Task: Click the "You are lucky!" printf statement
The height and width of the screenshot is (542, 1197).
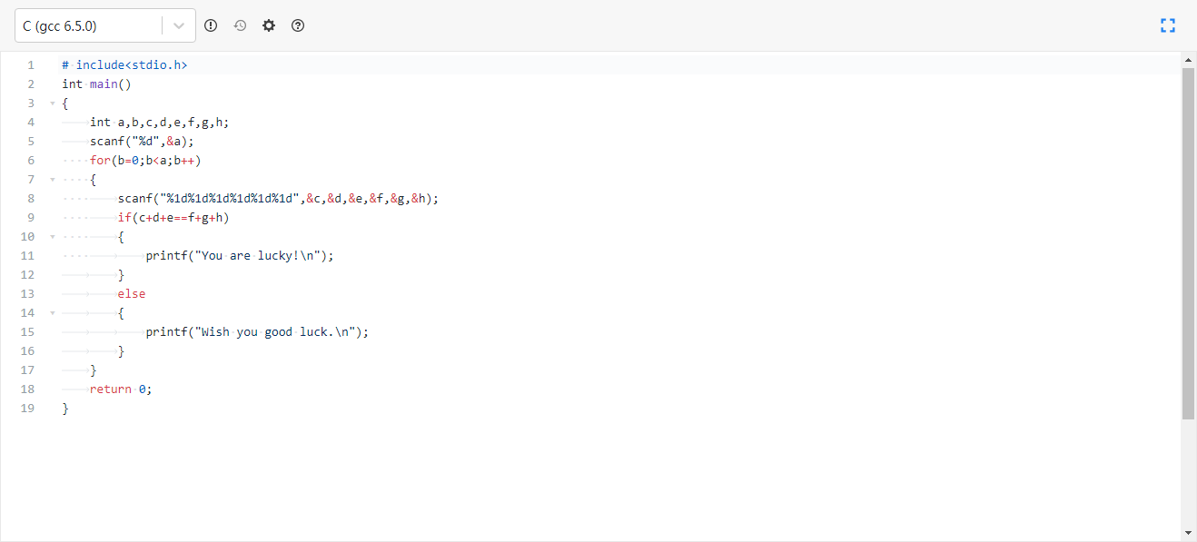Action: (x=239, y=256)
